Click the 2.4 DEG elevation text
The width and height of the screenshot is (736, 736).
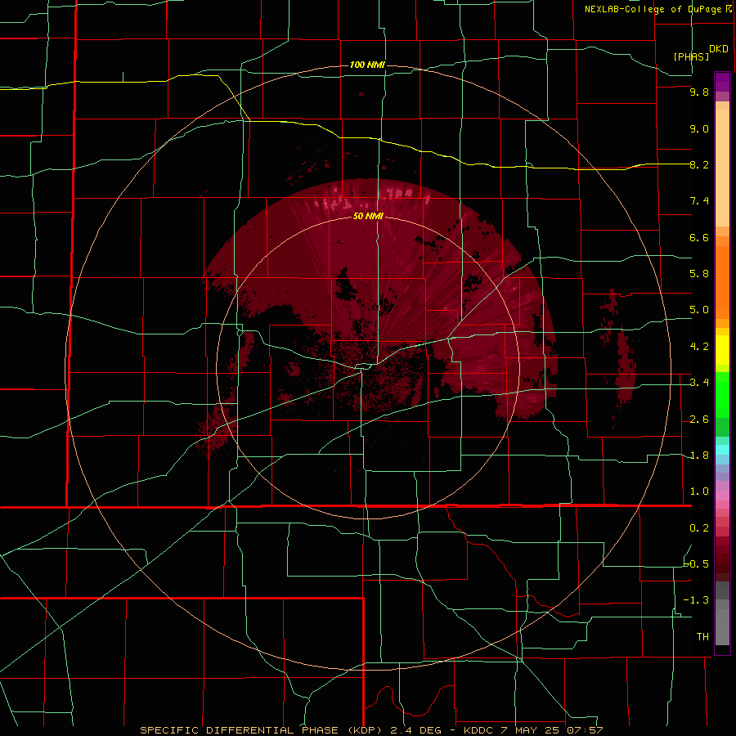(x=415, y=730)
